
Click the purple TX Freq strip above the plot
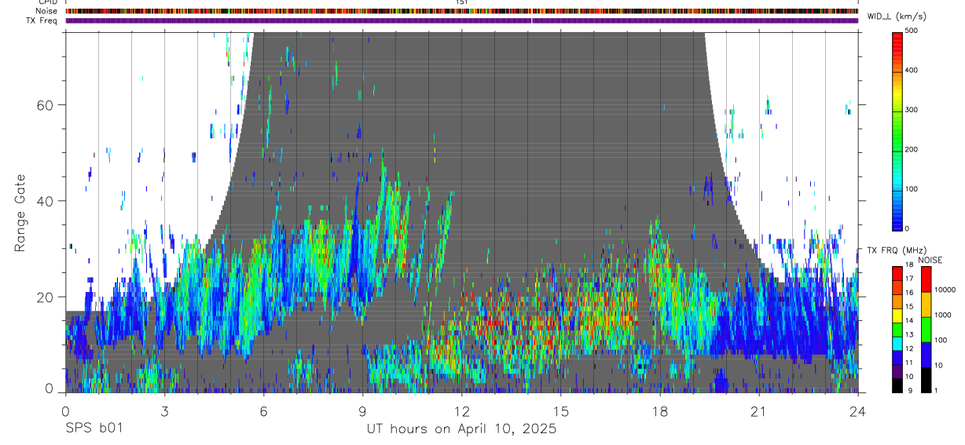coord(461,20)
